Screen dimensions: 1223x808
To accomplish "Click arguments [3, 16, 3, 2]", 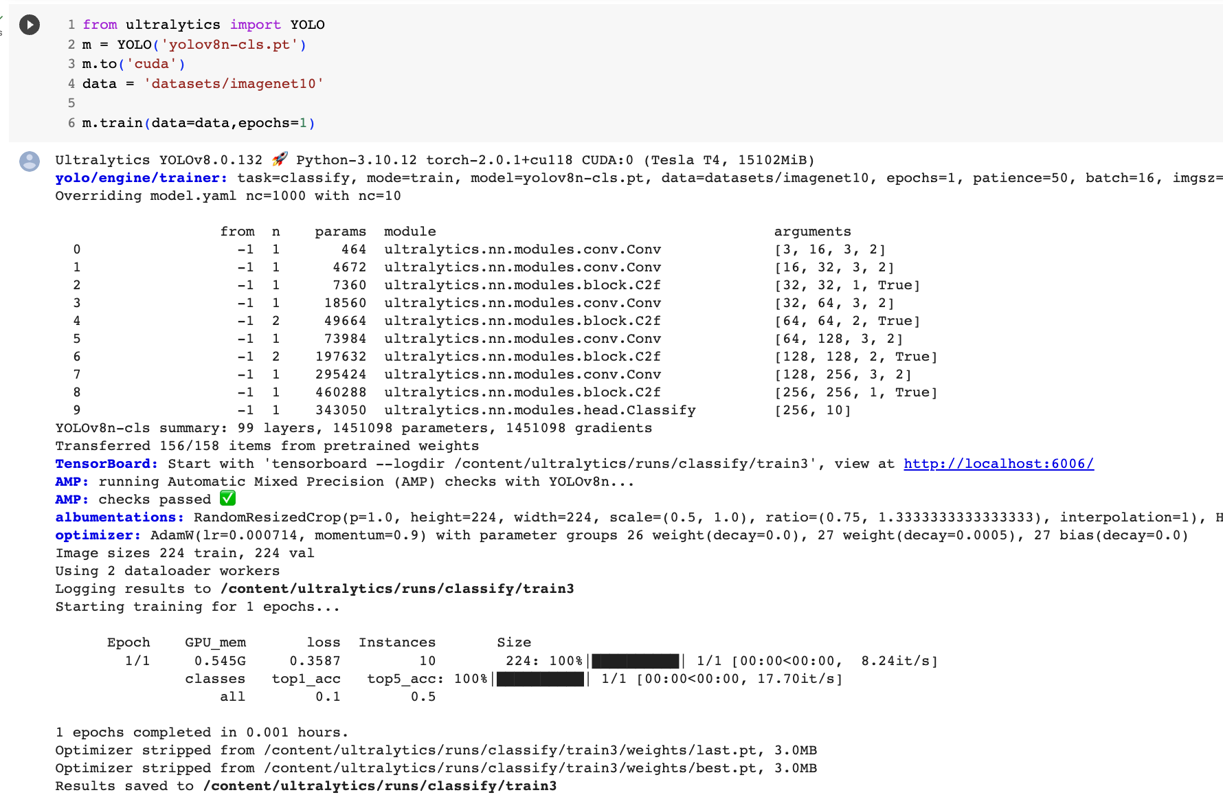I will point(830,249).
